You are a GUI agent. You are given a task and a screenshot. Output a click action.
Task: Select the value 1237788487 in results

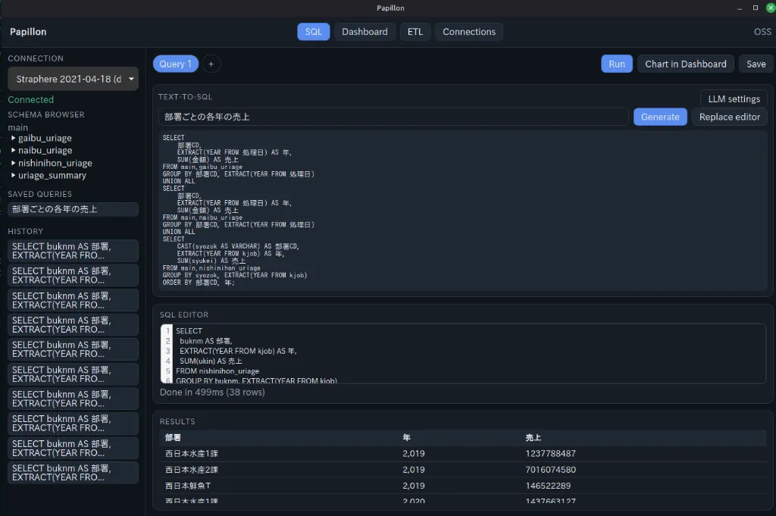tap(550, 454)
